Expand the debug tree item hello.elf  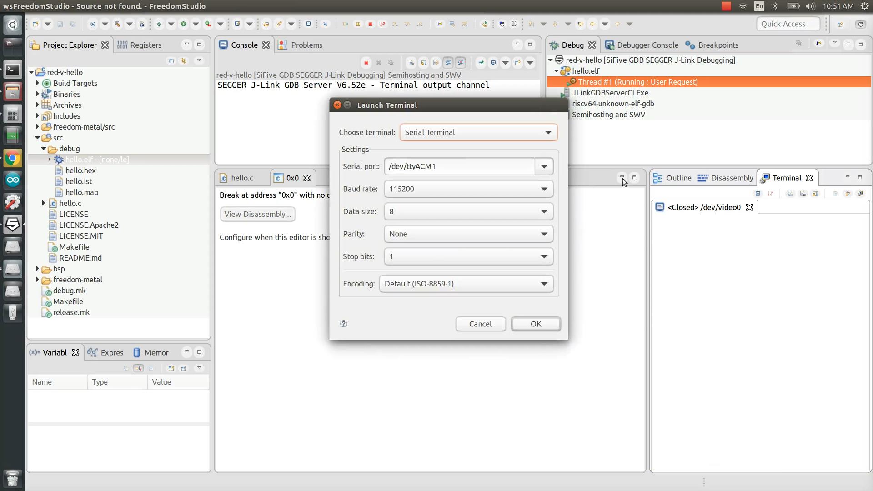pyautogui.click(x=557, y=71)
